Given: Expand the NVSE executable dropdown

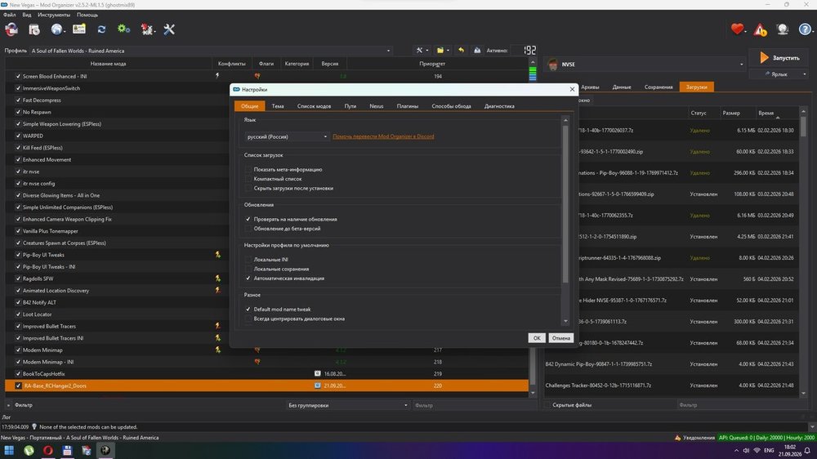Looking at the screenshot, I should point(645,64).
